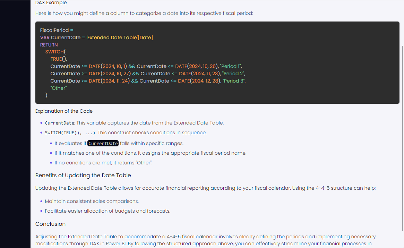Viewport: 404px width, 248px height.
Task: Click the highlighted CurrentDate inline code
Action: point(103,143)
